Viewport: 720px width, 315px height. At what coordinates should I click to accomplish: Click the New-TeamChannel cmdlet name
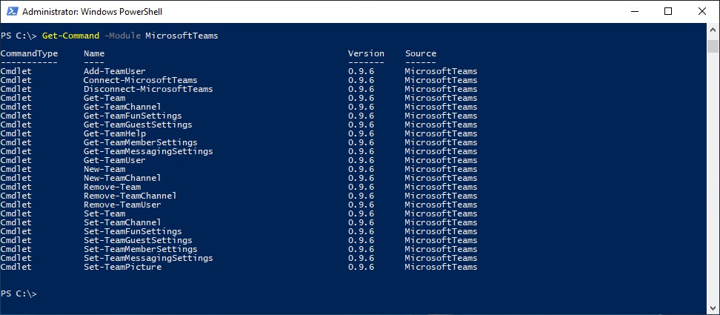pyautogui.click(x=122, y=178)
